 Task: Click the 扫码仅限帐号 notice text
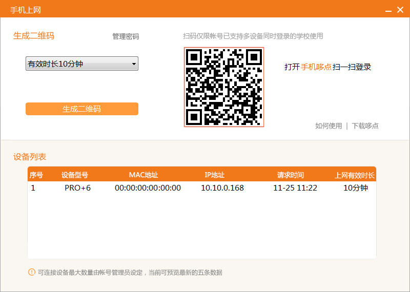click(x=253, y=36)
